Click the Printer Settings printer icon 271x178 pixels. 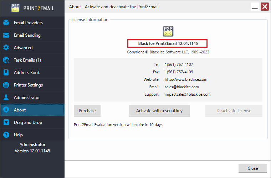(6, 85)
